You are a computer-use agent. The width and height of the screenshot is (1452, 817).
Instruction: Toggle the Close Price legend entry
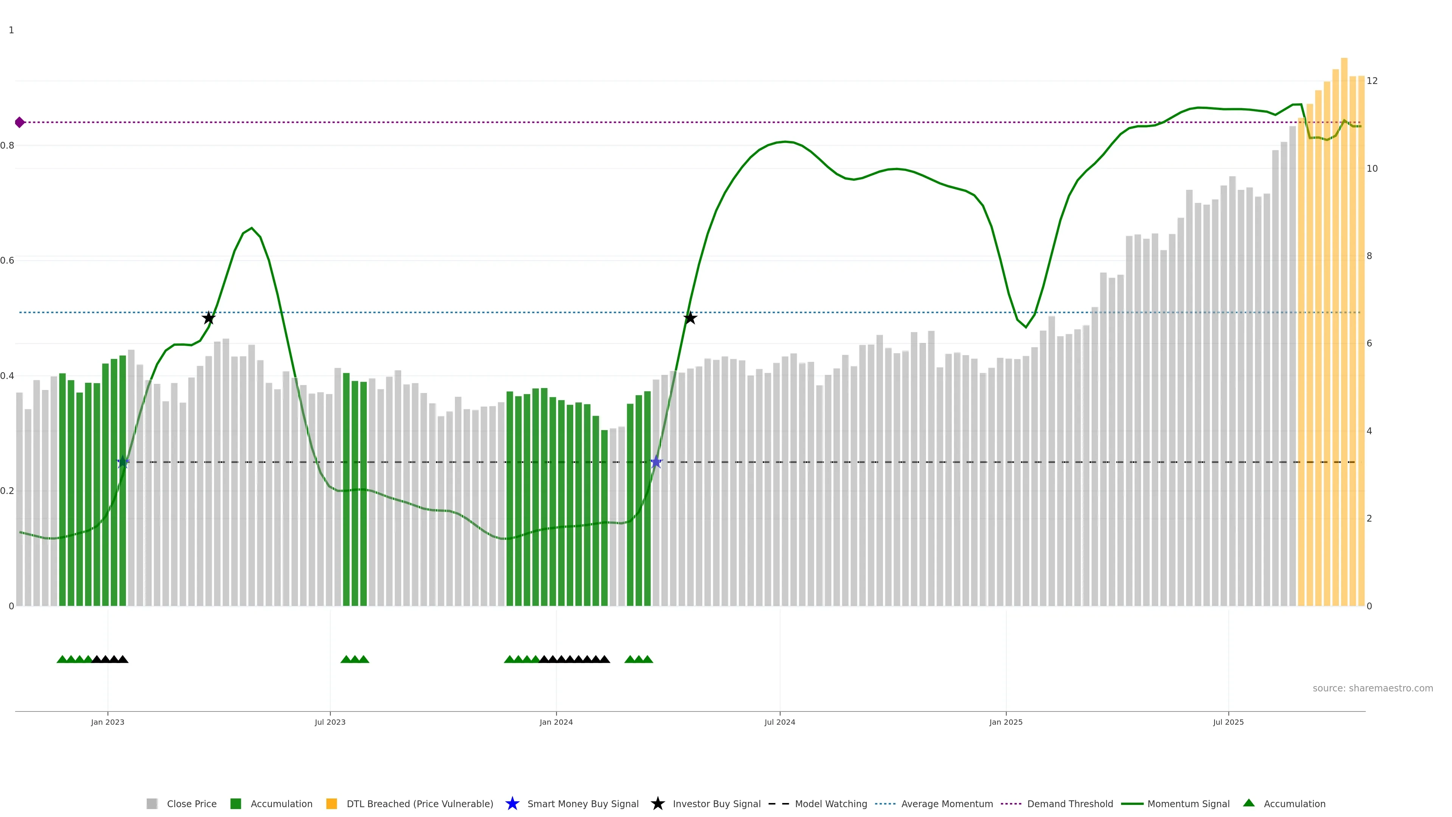(191, 803)
